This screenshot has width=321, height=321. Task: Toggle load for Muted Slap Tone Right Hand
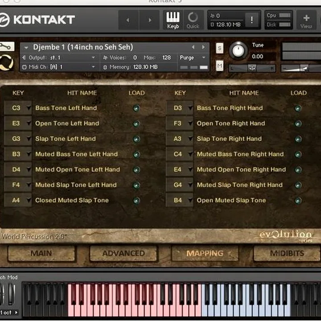(298, 185)
